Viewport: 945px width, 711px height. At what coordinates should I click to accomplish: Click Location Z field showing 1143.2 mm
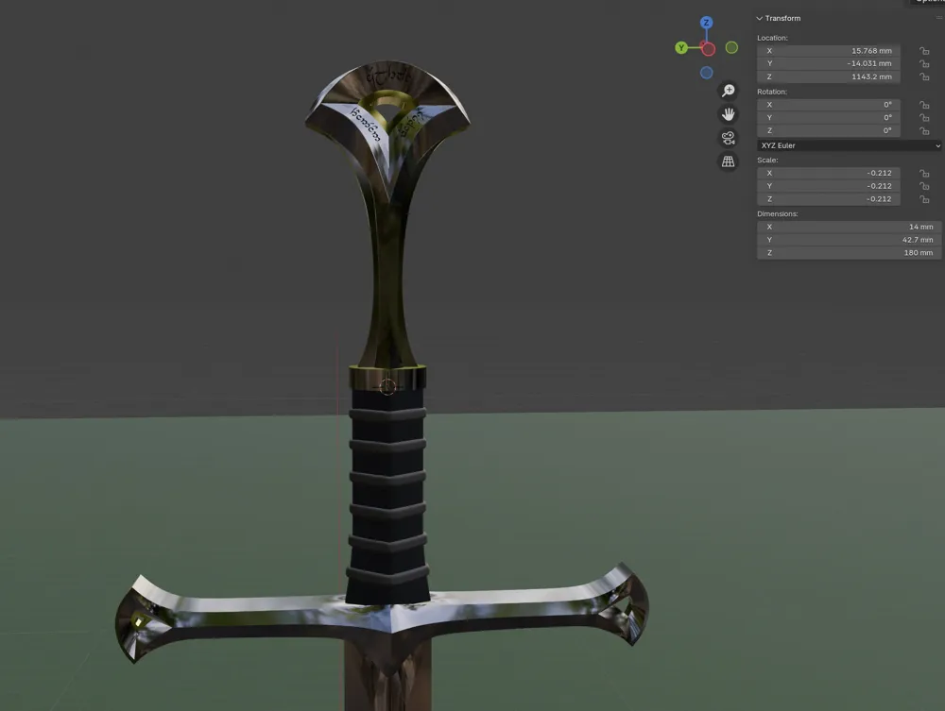pyautogui.click(x=829, y=77)
